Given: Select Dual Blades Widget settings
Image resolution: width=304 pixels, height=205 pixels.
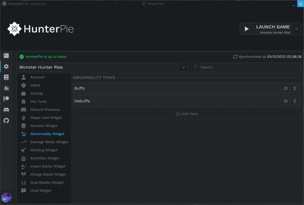Looking at the screenshot, I should (x=47, y=183).
